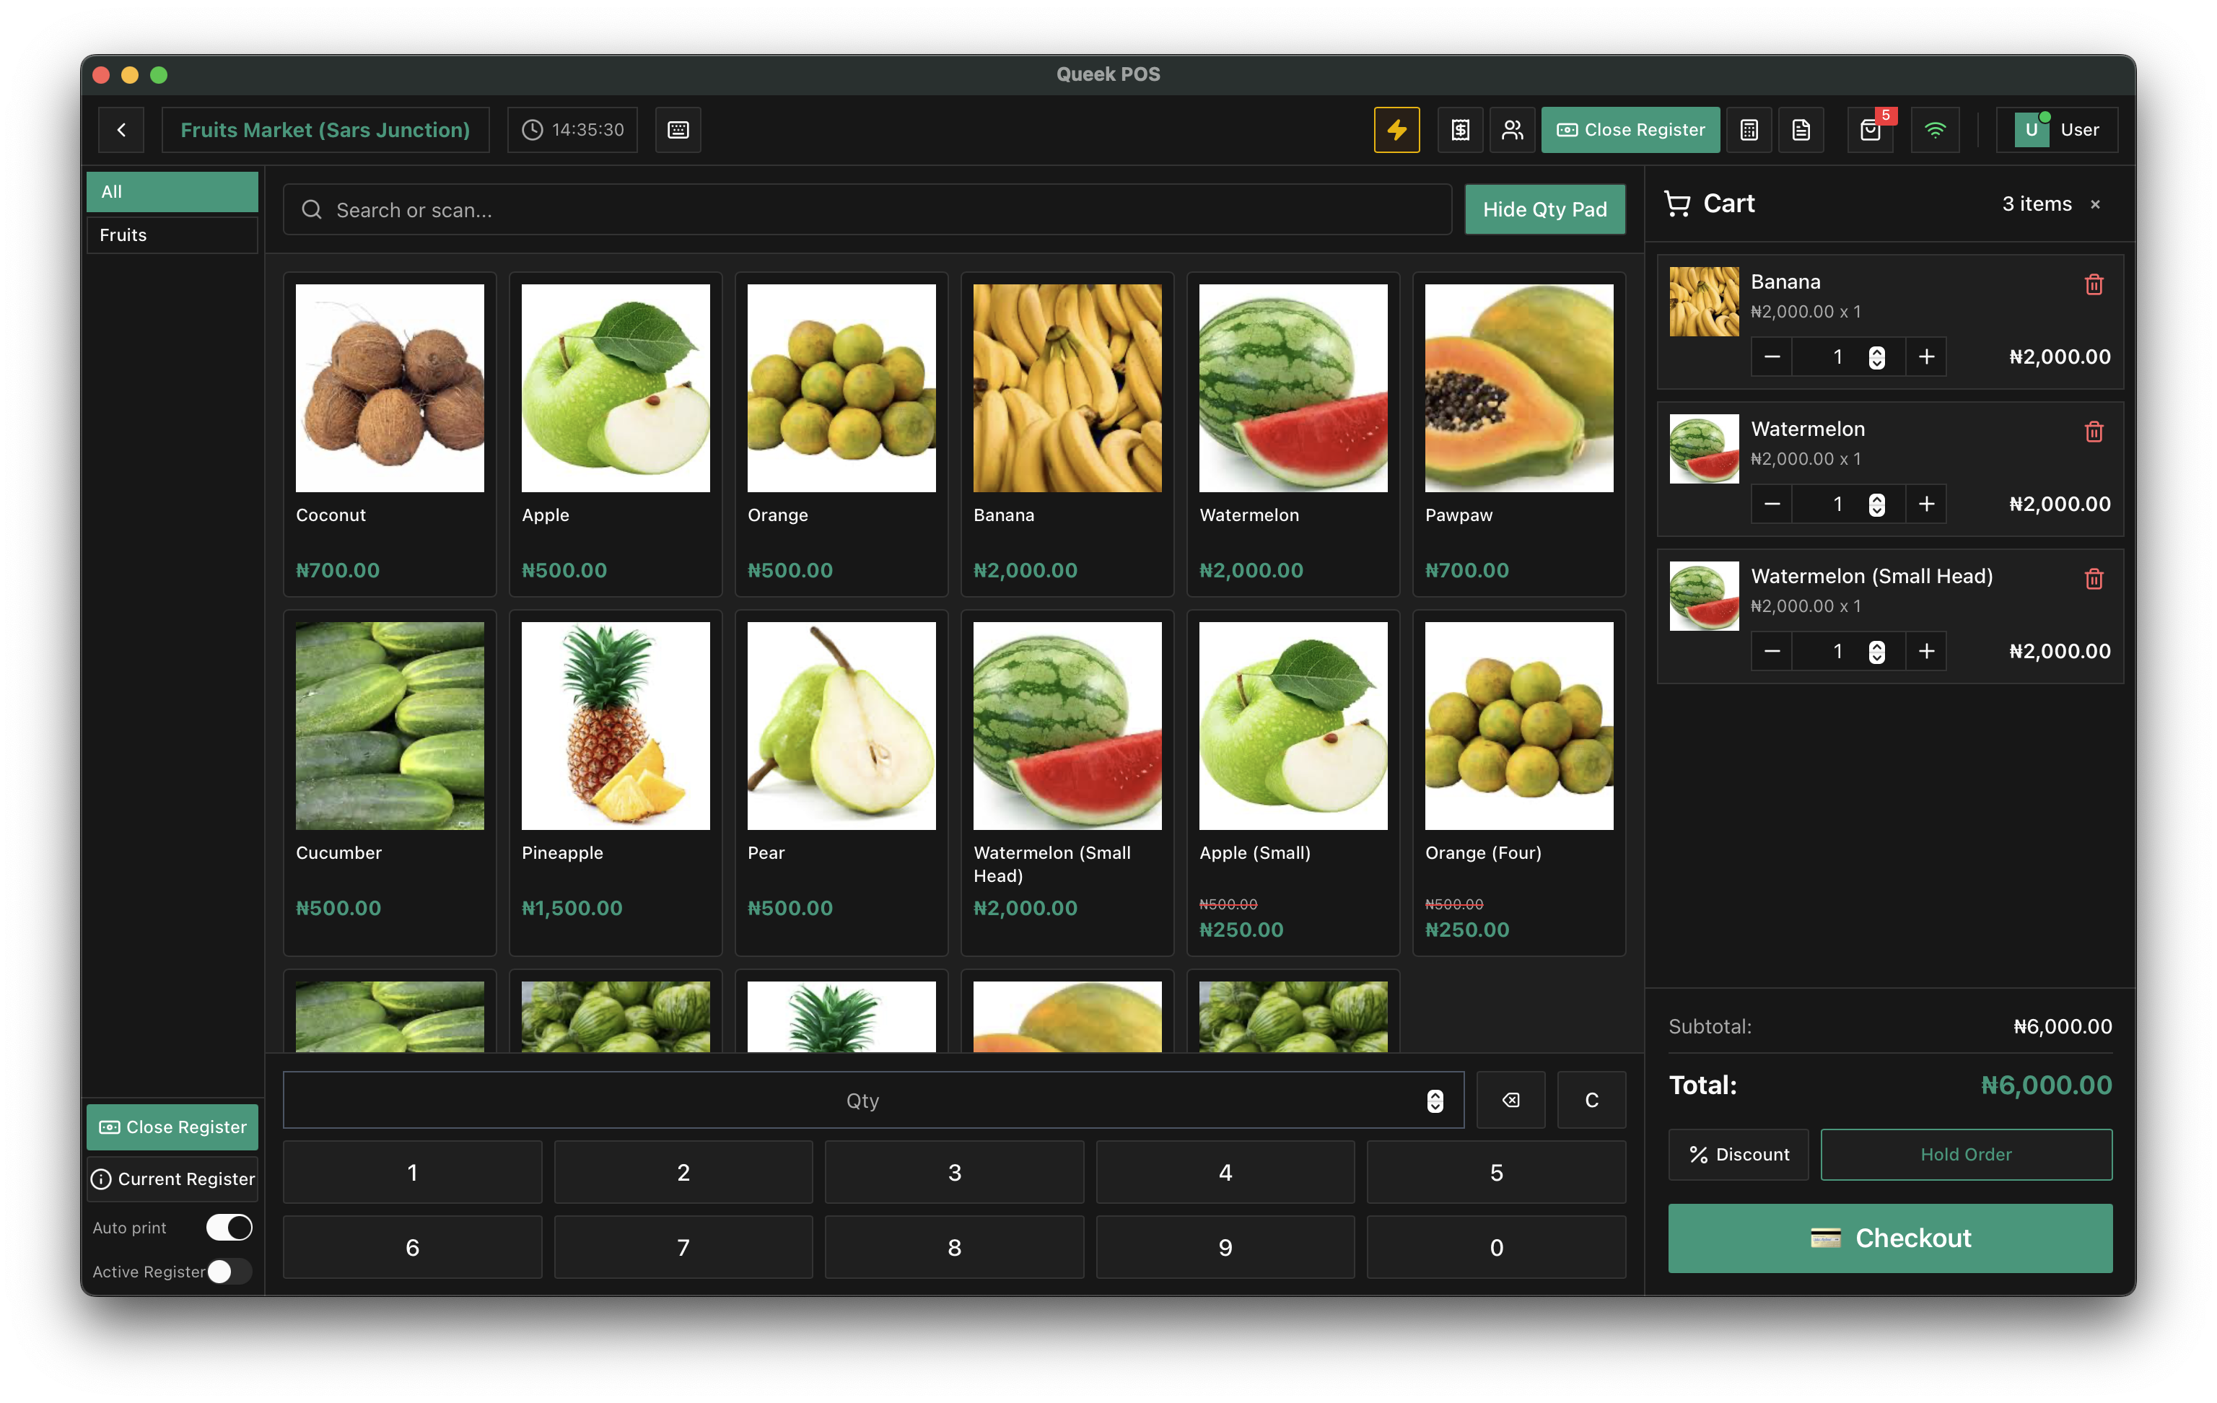Decrease Watermelon (Small Head) quantity

pyautogui.click(x=1772, y=651)
